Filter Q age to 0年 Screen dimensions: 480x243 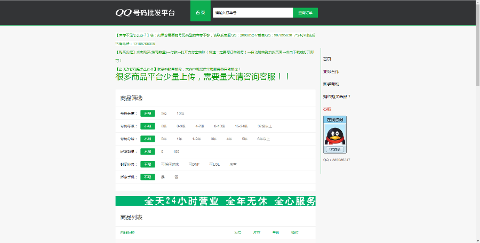pyautogui.click(x=164, y=139)
